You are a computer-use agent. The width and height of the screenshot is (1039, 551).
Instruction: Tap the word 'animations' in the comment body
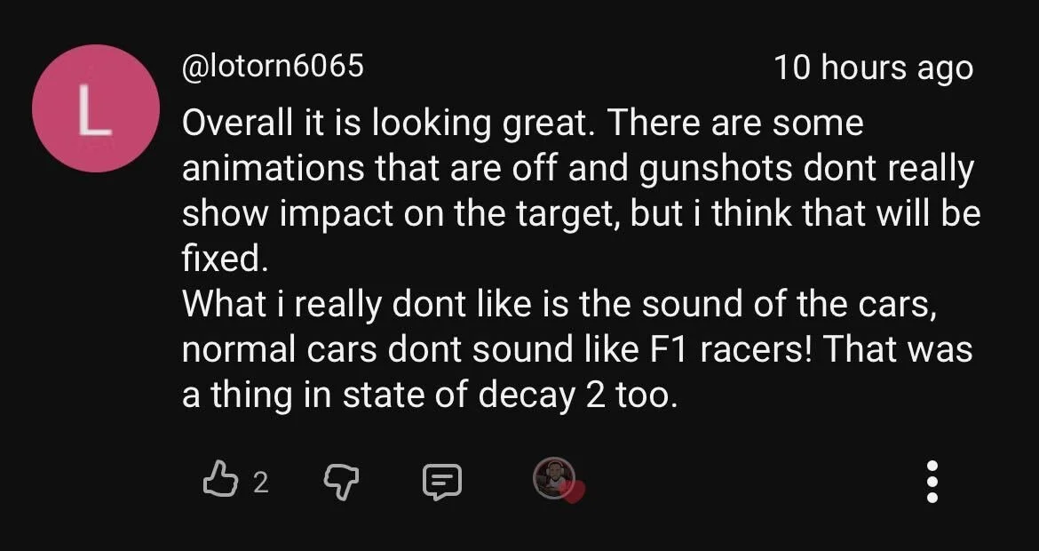(273, 169)
